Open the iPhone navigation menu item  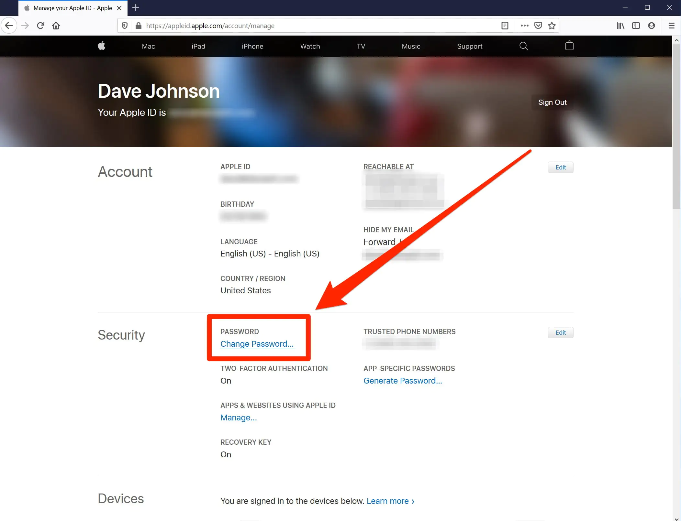point(252,46)
